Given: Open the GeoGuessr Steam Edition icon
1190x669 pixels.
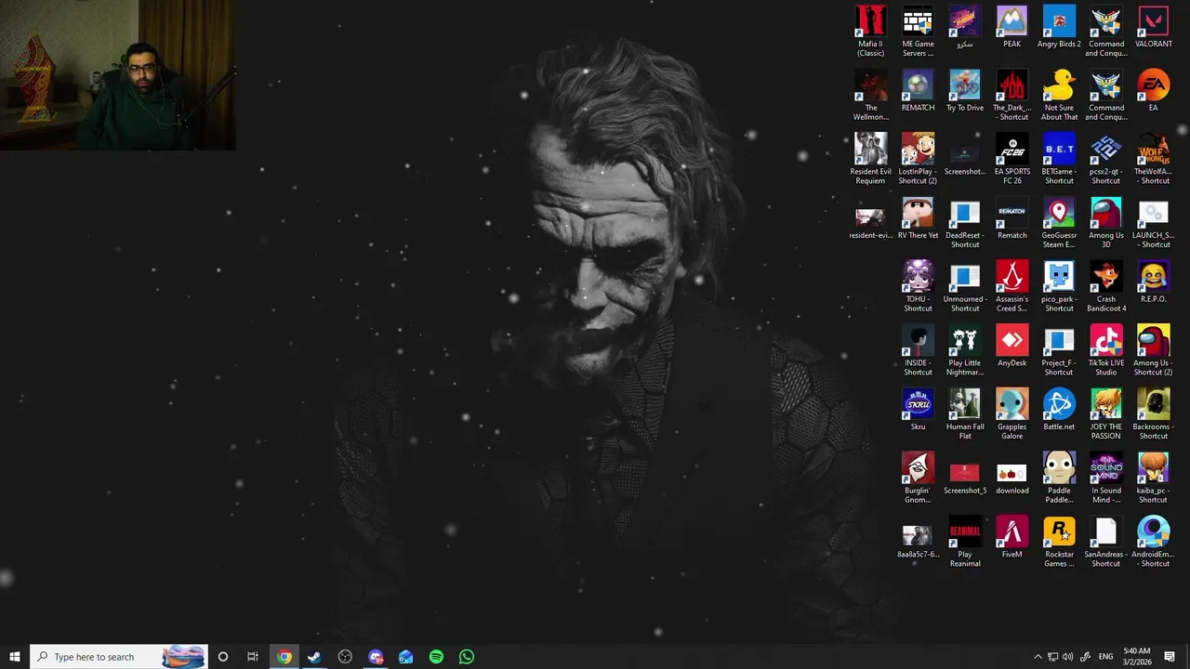Looking at the screenshot, I should (1059, 222).
